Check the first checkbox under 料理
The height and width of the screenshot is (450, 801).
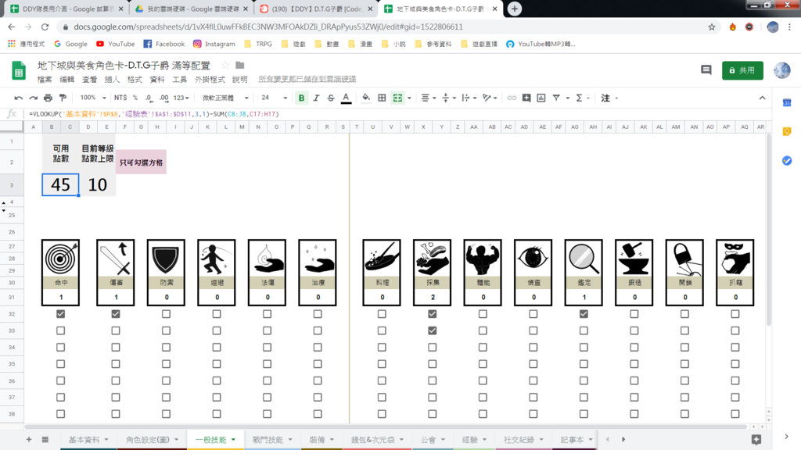pos(382,314)
